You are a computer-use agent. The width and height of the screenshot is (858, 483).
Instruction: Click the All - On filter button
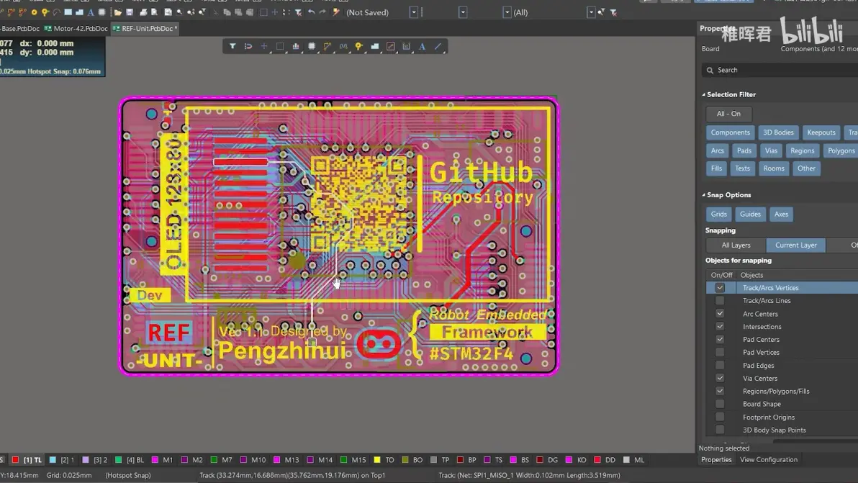pos(728,114)
